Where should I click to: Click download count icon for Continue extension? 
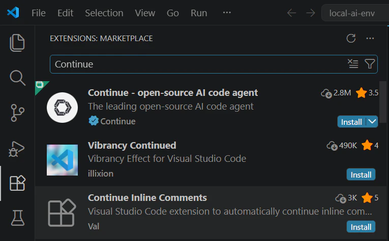click(326, 93)
